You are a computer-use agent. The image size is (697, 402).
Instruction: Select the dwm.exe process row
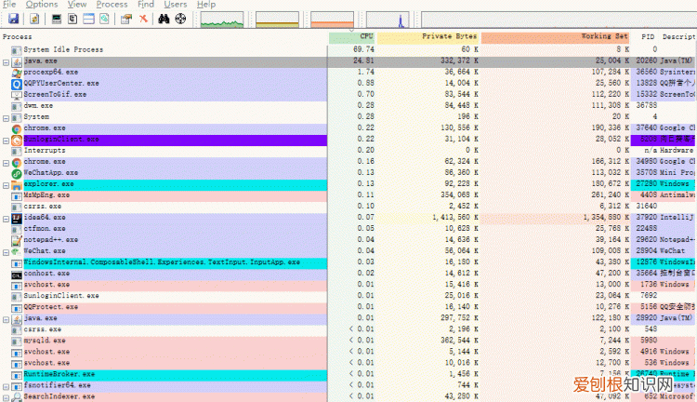(348, 106)
